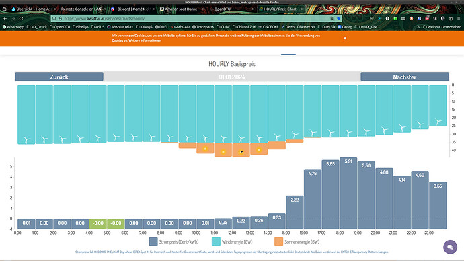Go back in browser history
This screenshot has height=261, width=464.
(5, 18)
